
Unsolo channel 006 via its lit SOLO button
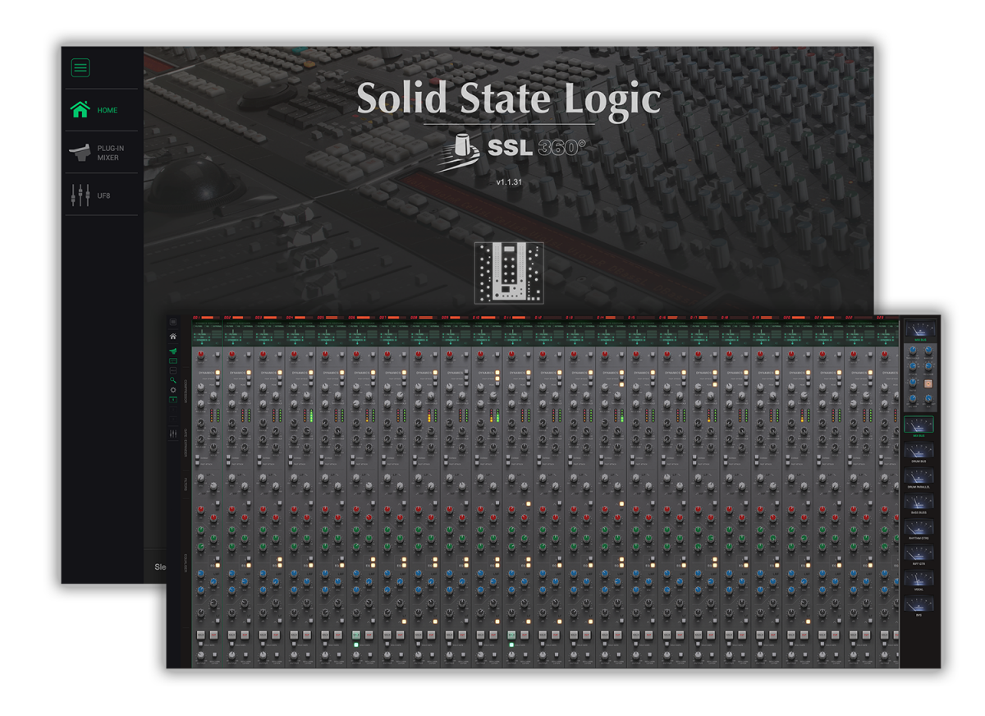click(356, 636)
